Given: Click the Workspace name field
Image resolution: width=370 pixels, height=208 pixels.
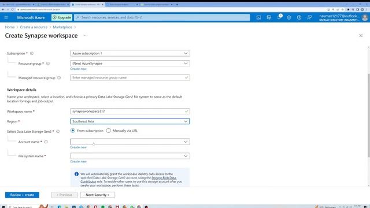Looking at the screenshot, I should (x=129, y=111).
